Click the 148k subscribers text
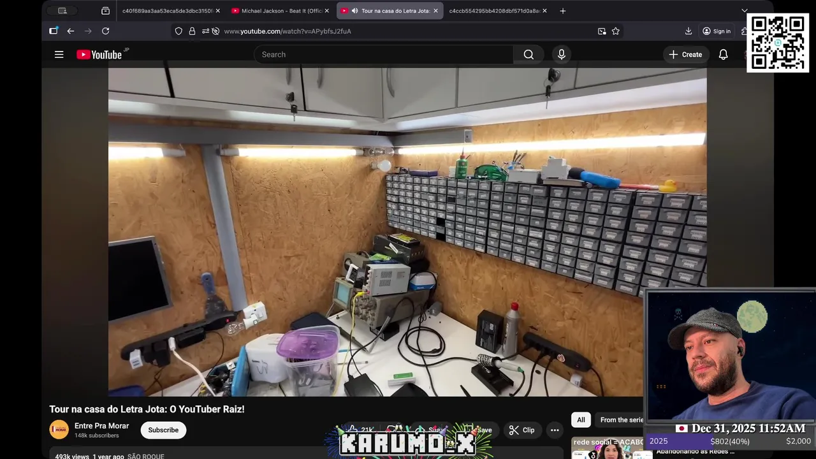This screenshot has height=459, width=816. tap(96, 436)
